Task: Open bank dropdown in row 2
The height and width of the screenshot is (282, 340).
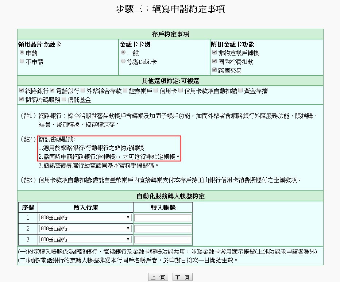Action: (x=85, y=228)
